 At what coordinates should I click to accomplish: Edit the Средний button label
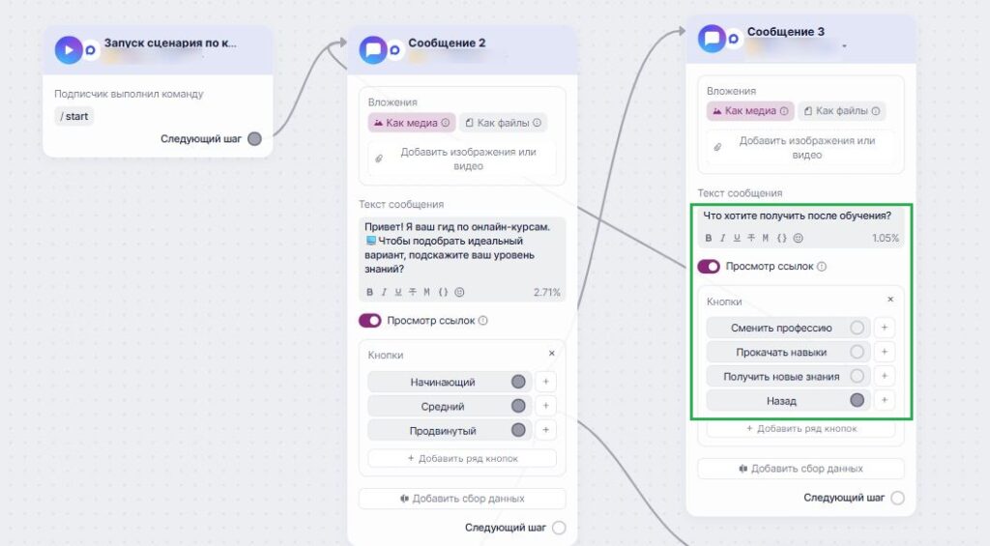point(443,407)
